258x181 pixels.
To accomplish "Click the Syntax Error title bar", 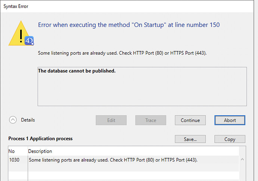I will [x=112, y=6].
